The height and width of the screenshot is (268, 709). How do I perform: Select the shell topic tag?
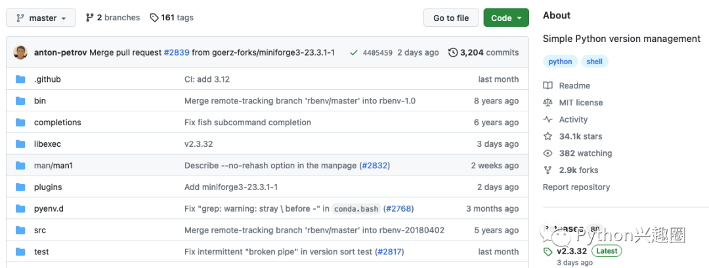tap(594, 62)
